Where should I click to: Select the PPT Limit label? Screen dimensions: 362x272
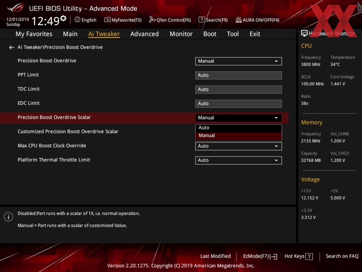(28, 75)
